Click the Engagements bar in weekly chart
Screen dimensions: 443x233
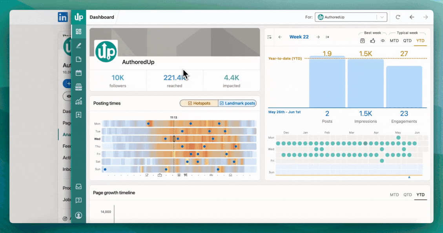point(404,87)
